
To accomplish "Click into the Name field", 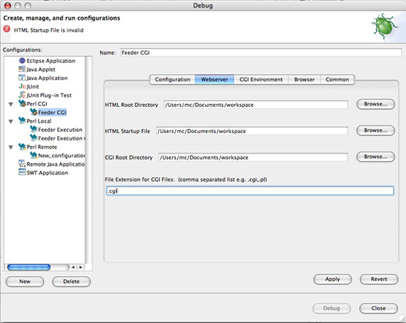I will tap(261, 52).
